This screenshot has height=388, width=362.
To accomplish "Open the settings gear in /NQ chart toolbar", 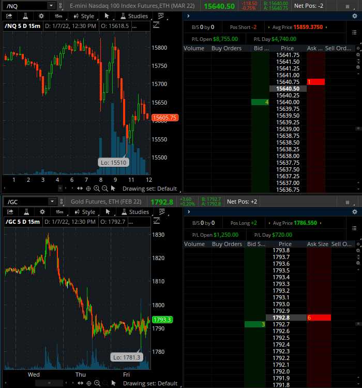I will tap(41, 16).
